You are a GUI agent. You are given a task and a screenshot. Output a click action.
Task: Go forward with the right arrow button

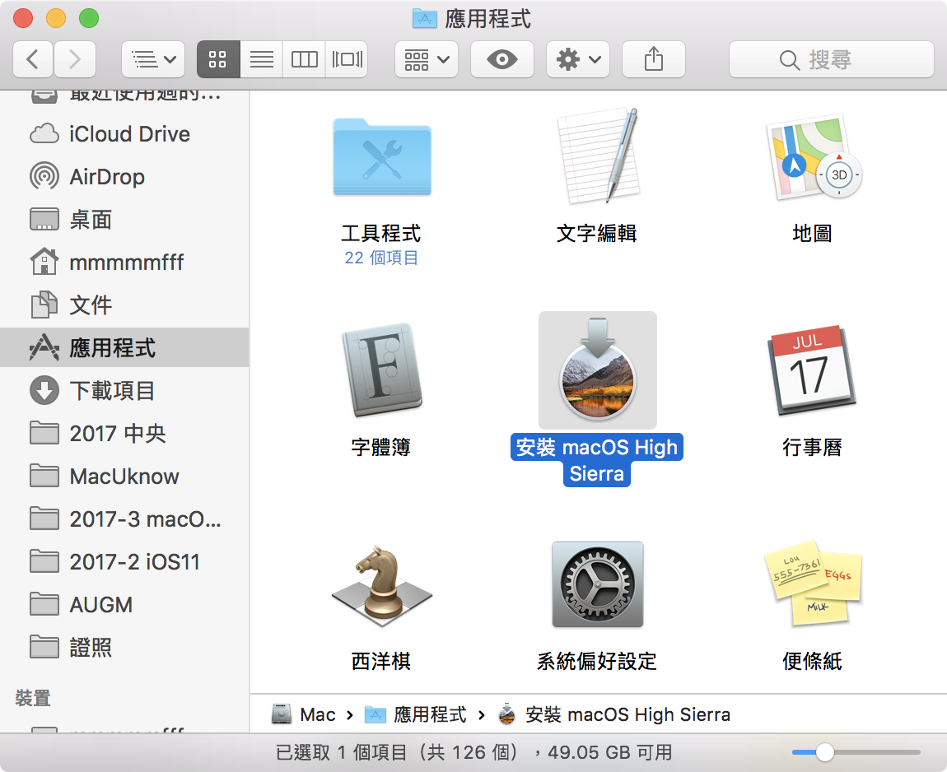pos(75,59)
